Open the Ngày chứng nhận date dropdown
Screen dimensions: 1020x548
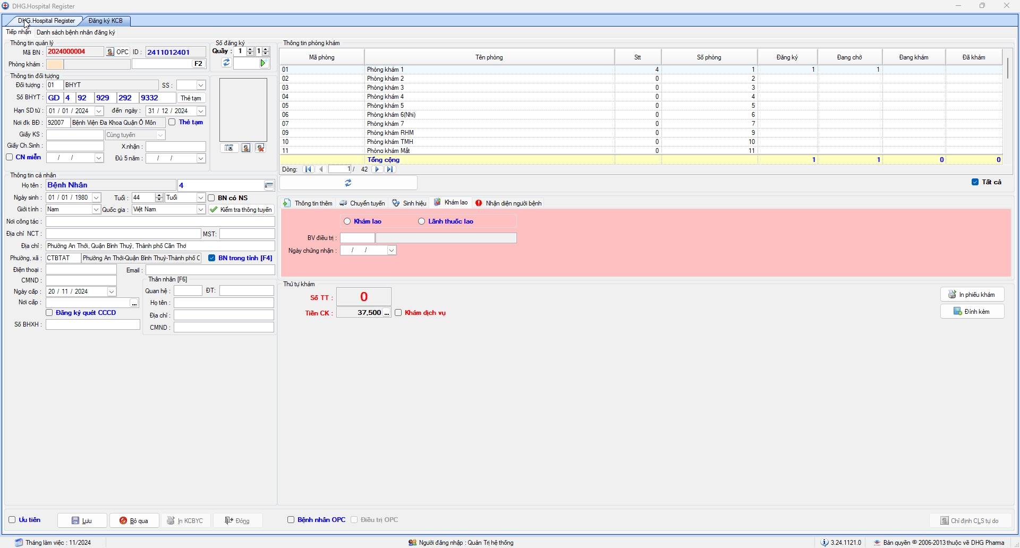tap(392, 250)
